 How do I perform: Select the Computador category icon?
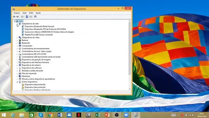(x=20, y=46)
